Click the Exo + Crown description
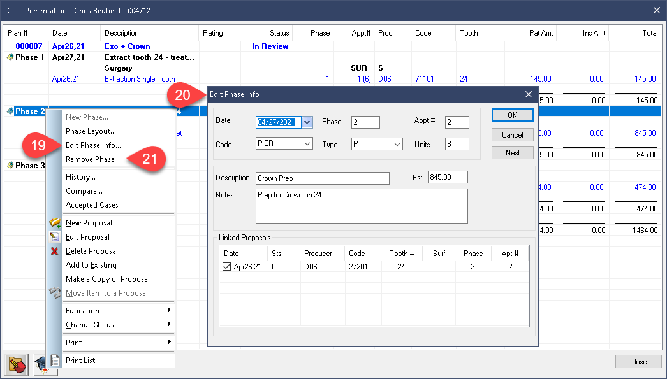667x379 pixels. coord(127,46)
